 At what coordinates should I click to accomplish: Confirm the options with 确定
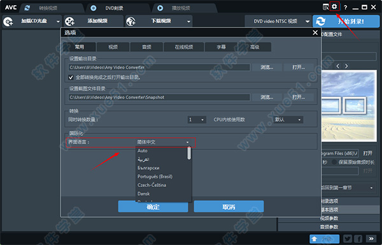point(153,207)
